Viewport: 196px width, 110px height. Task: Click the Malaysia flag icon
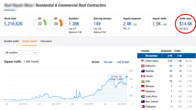(x=143, y=86)
